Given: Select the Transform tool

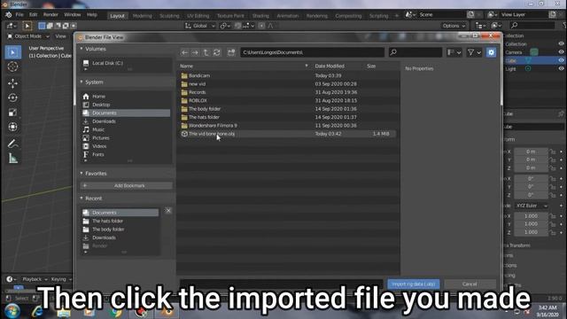Looking at the screenshot, I should point(13,127).
